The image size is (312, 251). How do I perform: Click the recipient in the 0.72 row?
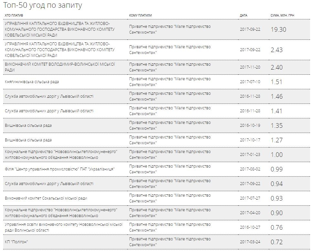[x=170, y=242]
